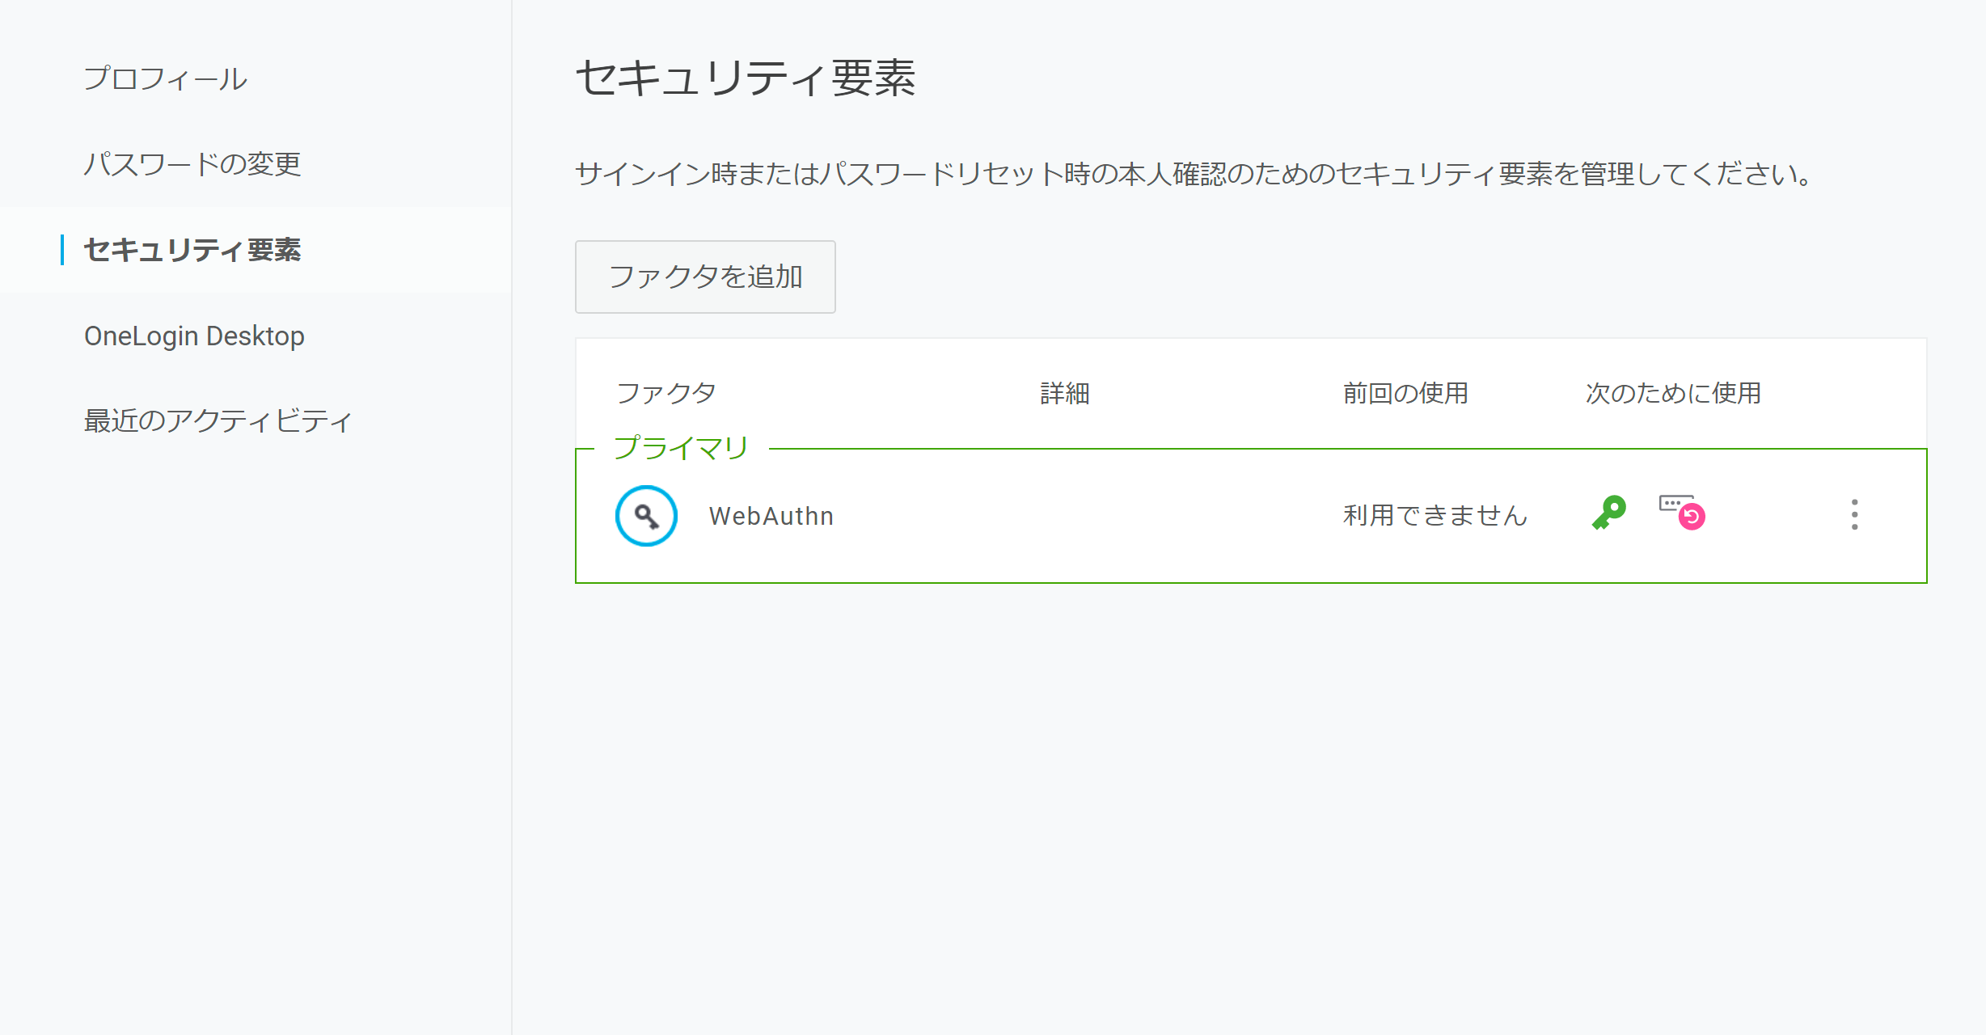Image resolution: width=1986 pixels, height=1035 pixels.
Task: Open the プロフィール sidebar item
Action: click(x=166, y=78)
